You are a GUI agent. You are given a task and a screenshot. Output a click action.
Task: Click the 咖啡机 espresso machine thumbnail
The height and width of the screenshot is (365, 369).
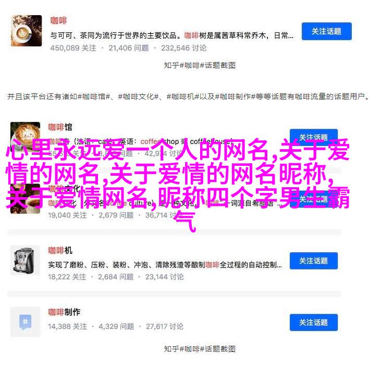25,260
